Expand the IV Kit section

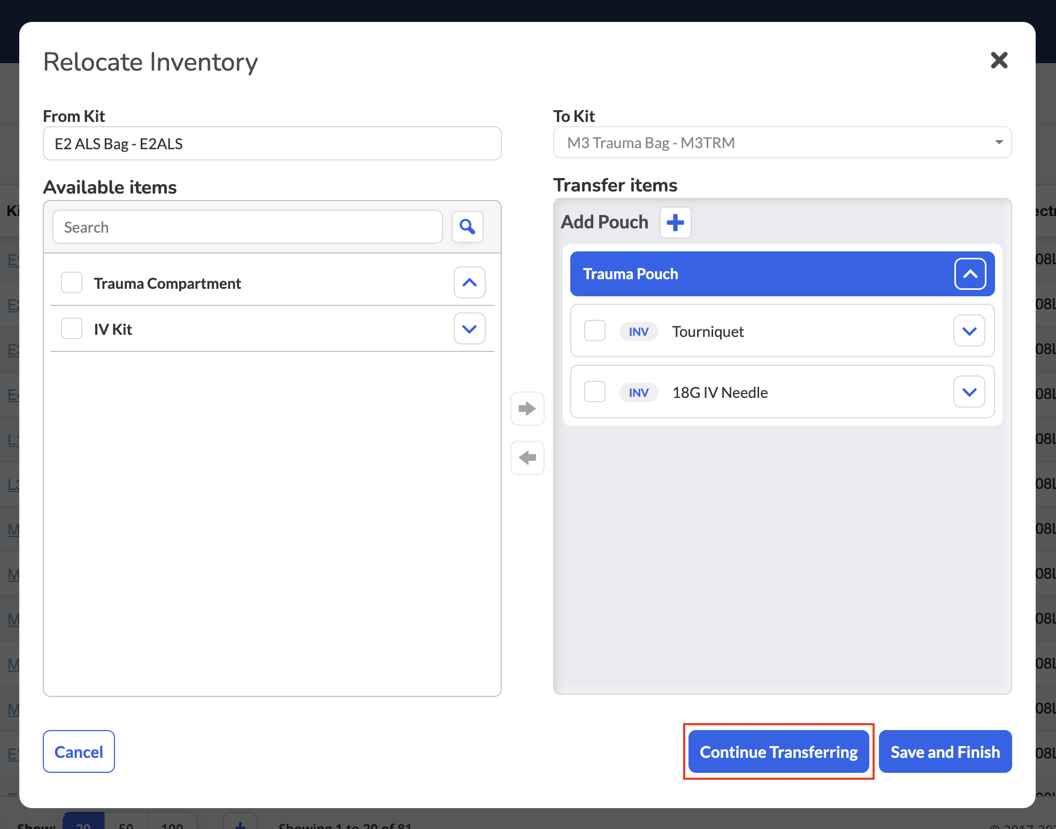coord(469,328)
